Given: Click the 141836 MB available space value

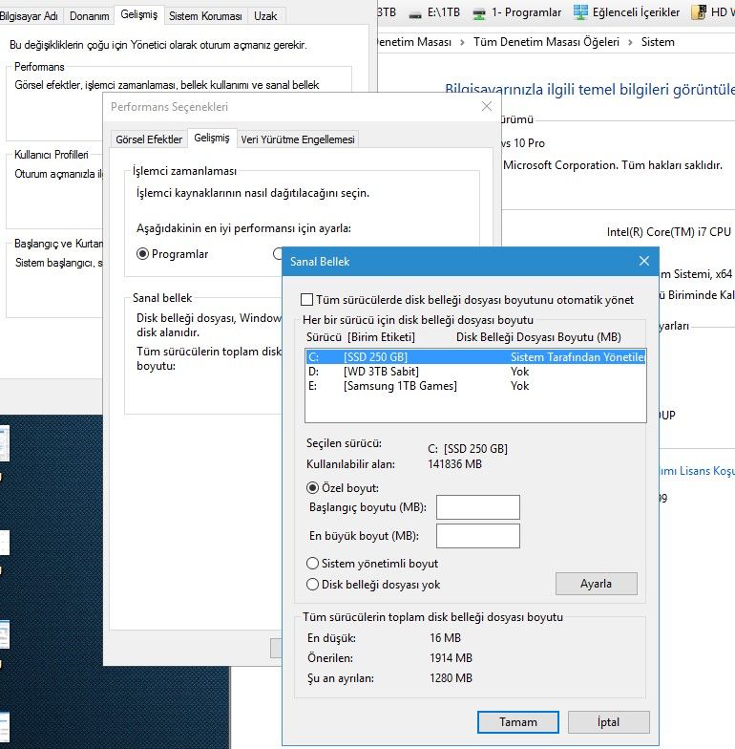Looking at the screenshot, I should coord(454,464).
